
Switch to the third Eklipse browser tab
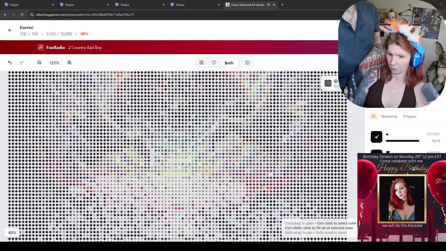point(139,5)
